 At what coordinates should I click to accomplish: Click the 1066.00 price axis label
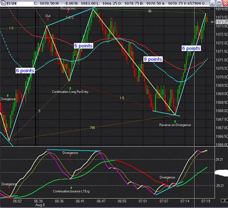[x=222, y=144]
